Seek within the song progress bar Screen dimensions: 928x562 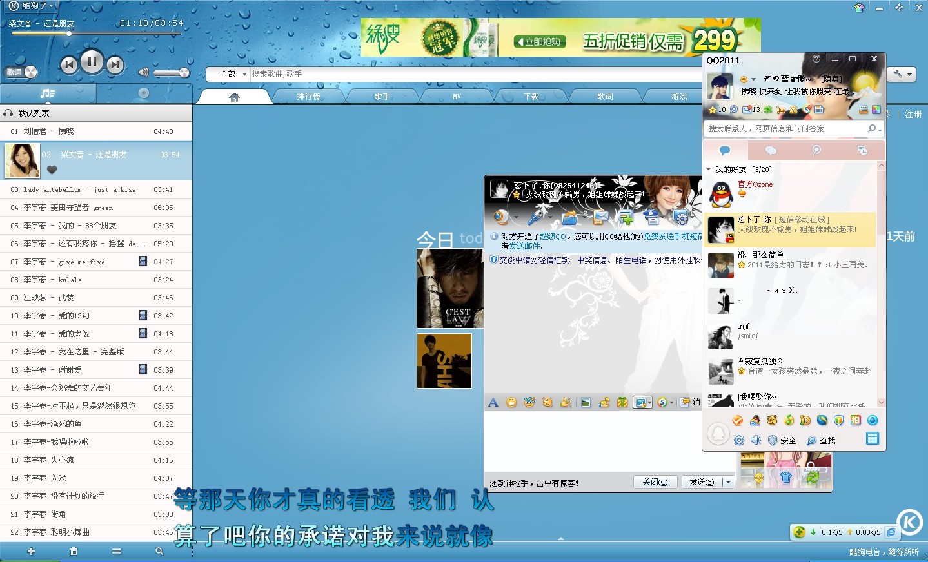(x=97, y=34)
